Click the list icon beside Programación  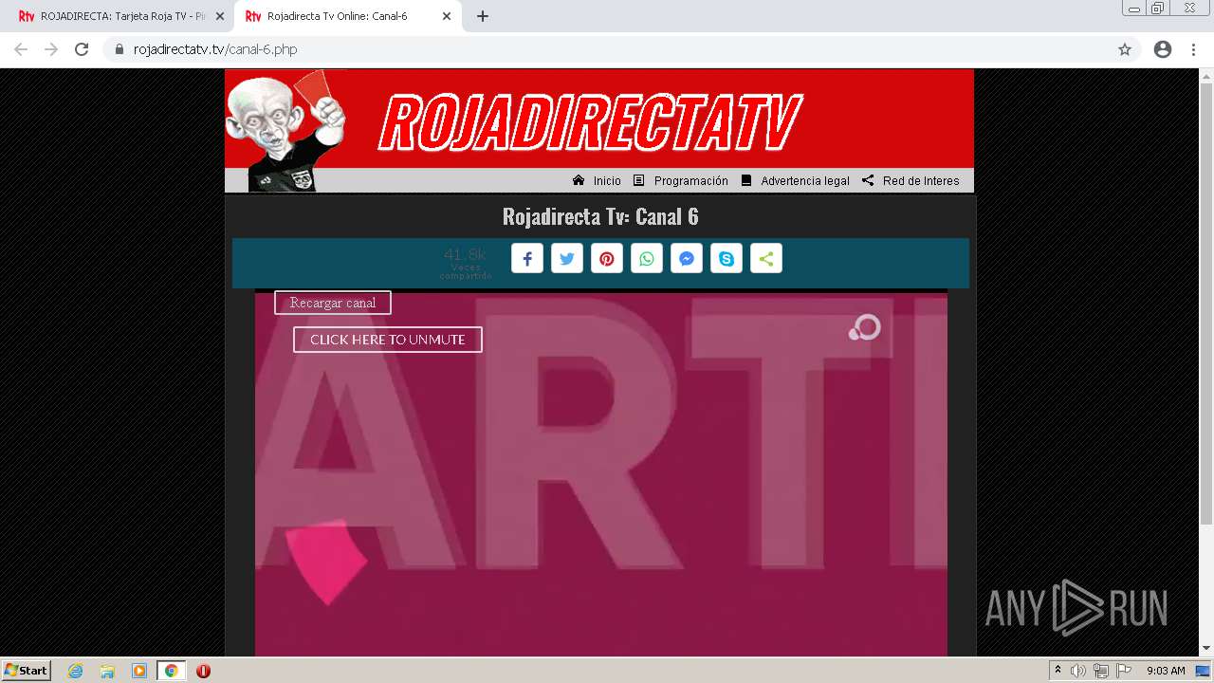coord(639,180)
